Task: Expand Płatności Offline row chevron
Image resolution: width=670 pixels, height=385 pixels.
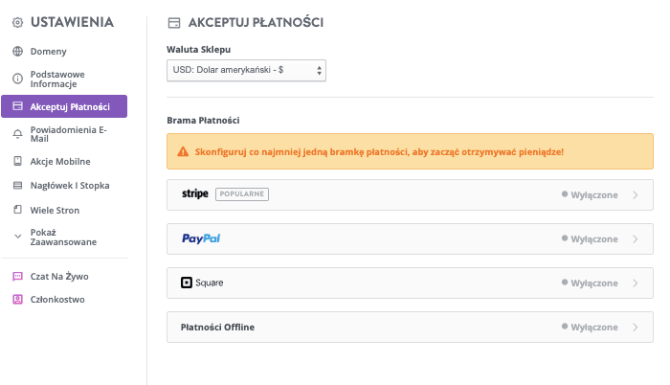Action: point(636,328)
